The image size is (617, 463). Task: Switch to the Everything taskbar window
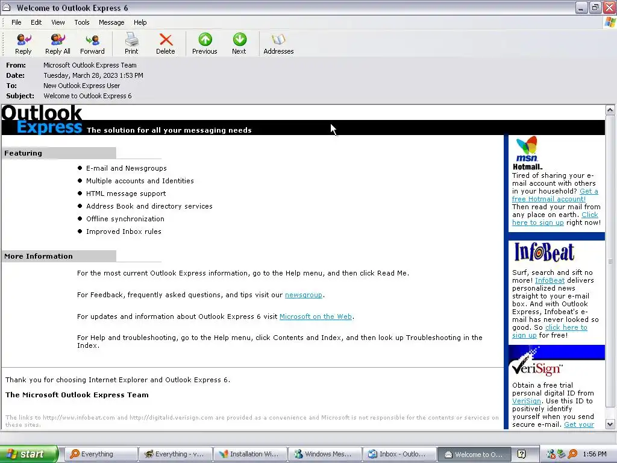tap(101, 454)
